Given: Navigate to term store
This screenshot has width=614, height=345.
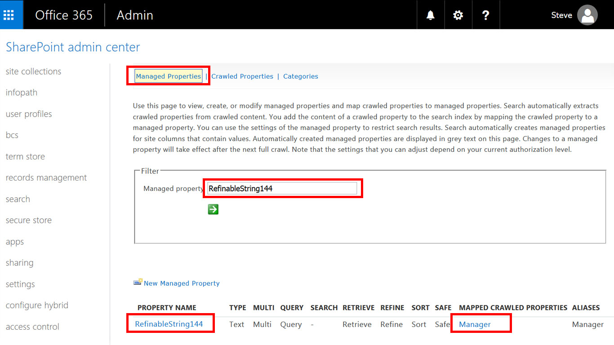Looking at the screenshot, I should pyautogui.click(x=25, y=157).
